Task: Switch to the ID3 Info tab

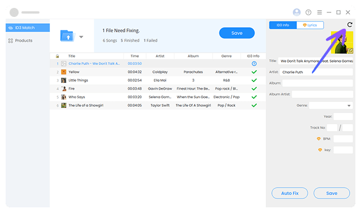Action: click(283, 25)
